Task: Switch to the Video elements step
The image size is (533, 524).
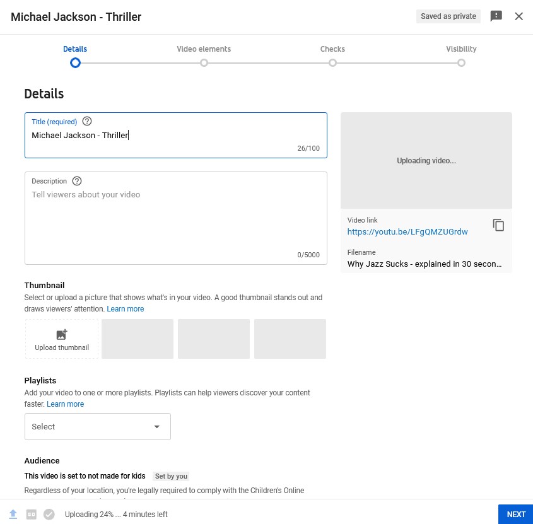Action: 204,49
